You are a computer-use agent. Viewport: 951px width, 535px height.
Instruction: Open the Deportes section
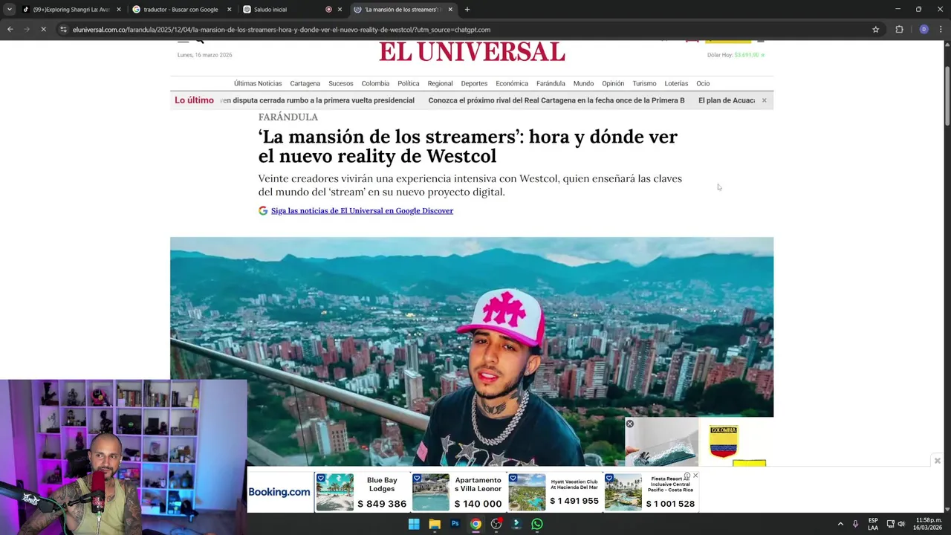tap(474, 83)
